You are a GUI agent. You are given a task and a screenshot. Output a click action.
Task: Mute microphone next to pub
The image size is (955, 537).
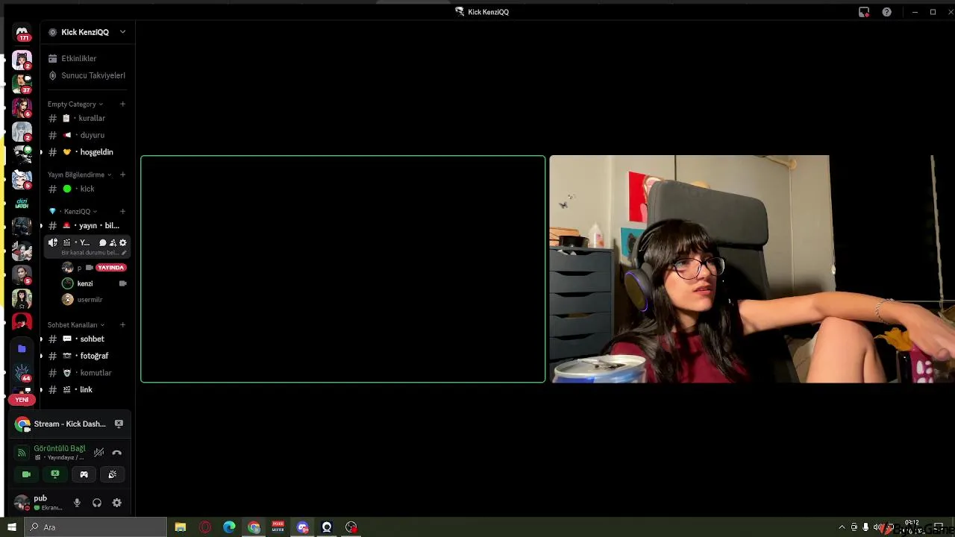[77, 503]
